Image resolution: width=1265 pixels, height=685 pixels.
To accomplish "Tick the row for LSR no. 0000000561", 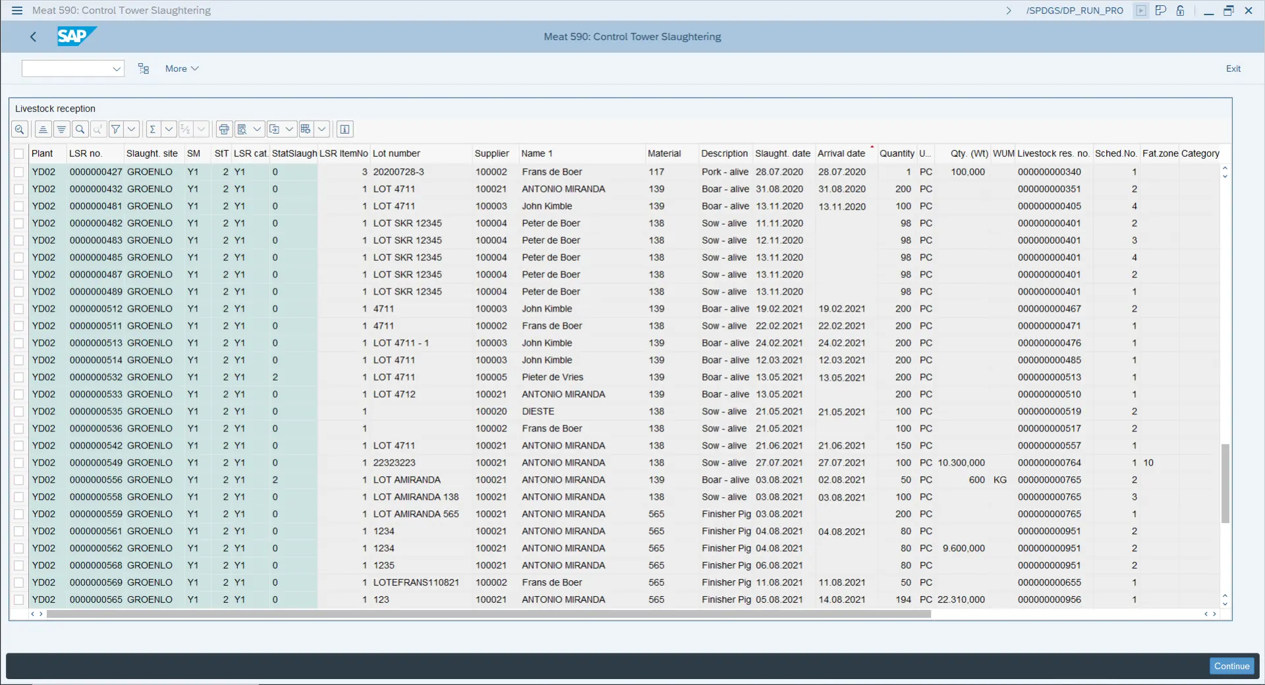I will pyautogui.click(x=18, y=532).
